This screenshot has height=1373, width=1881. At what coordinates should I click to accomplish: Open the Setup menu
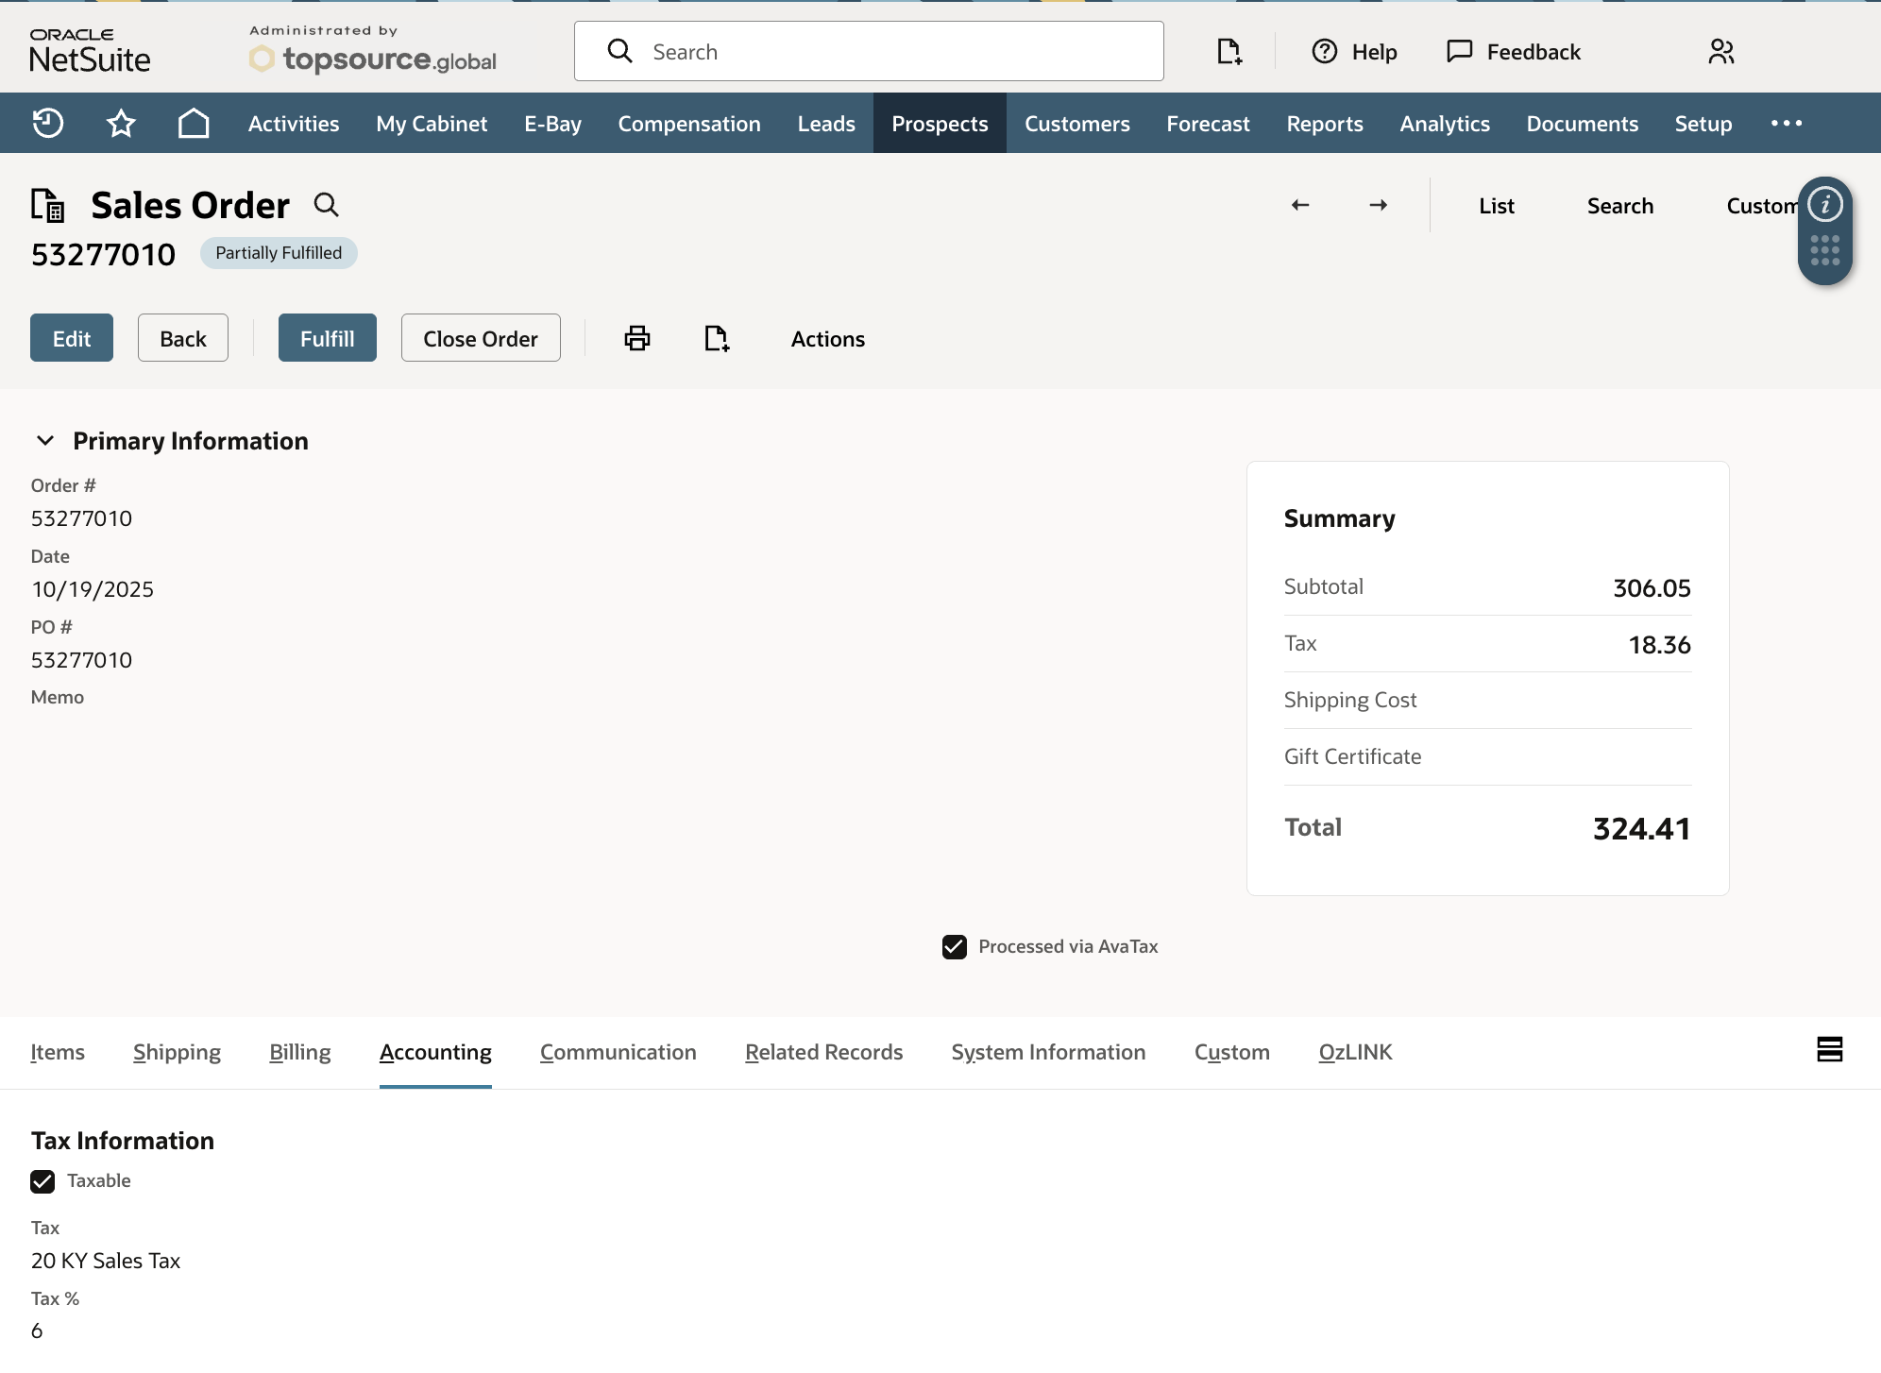click(1703, 124)
